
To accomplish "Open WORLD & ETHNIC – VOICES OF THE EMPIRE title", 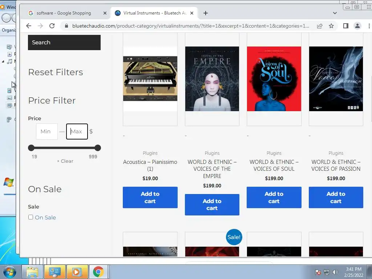I will [x=212, y=169].
